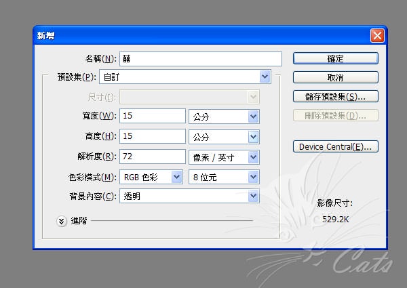The image size is (407, 288).
Task: Open the 8 位元 bit depth dropdown
Action: click(224, 177)
